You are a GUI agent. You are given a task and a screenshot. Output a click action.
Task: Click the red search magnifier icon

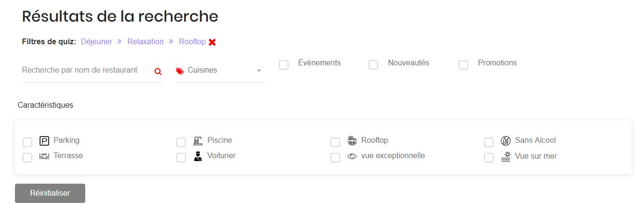(158, 71)
